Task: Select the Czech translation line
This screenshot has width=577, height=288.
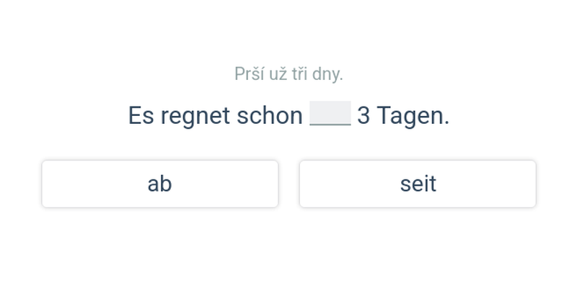Action: pyautogui.click(x=288, y=74)
